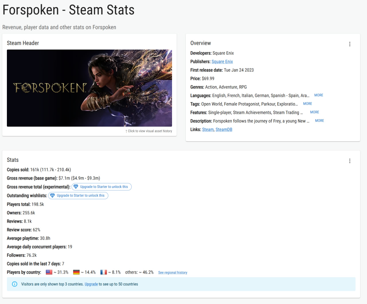Screen dimensions: 367x304
Task: Open the Overview card three-dot menu
Action: (x=350, y=44)
